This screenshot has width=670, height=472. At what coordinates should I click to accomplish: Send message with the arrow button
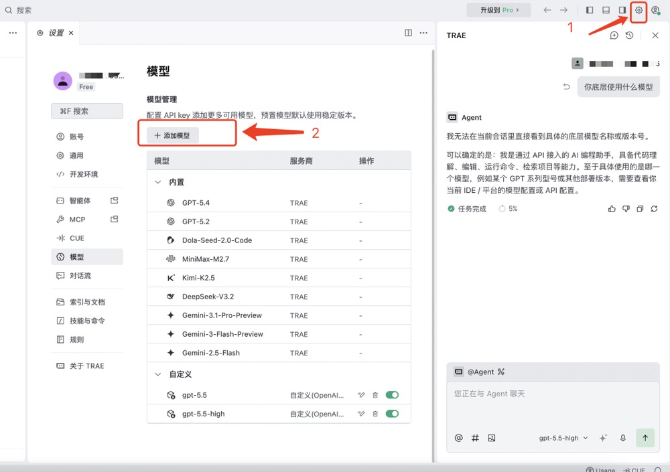(645, 438)
